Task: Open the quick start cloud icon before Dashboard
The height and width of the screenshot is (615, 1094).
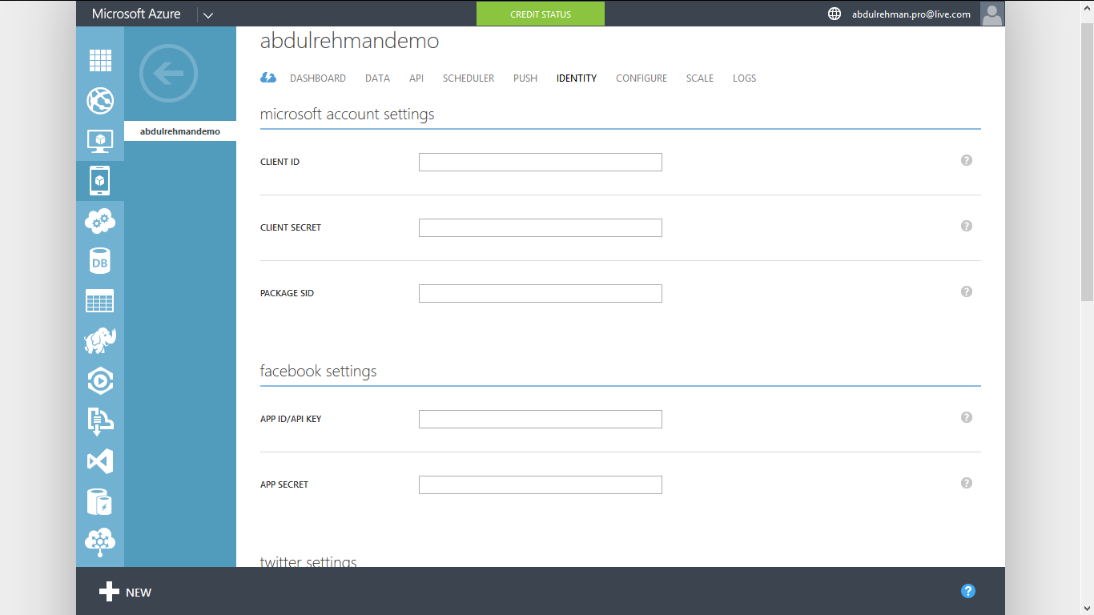Action: tap(268, 78)
